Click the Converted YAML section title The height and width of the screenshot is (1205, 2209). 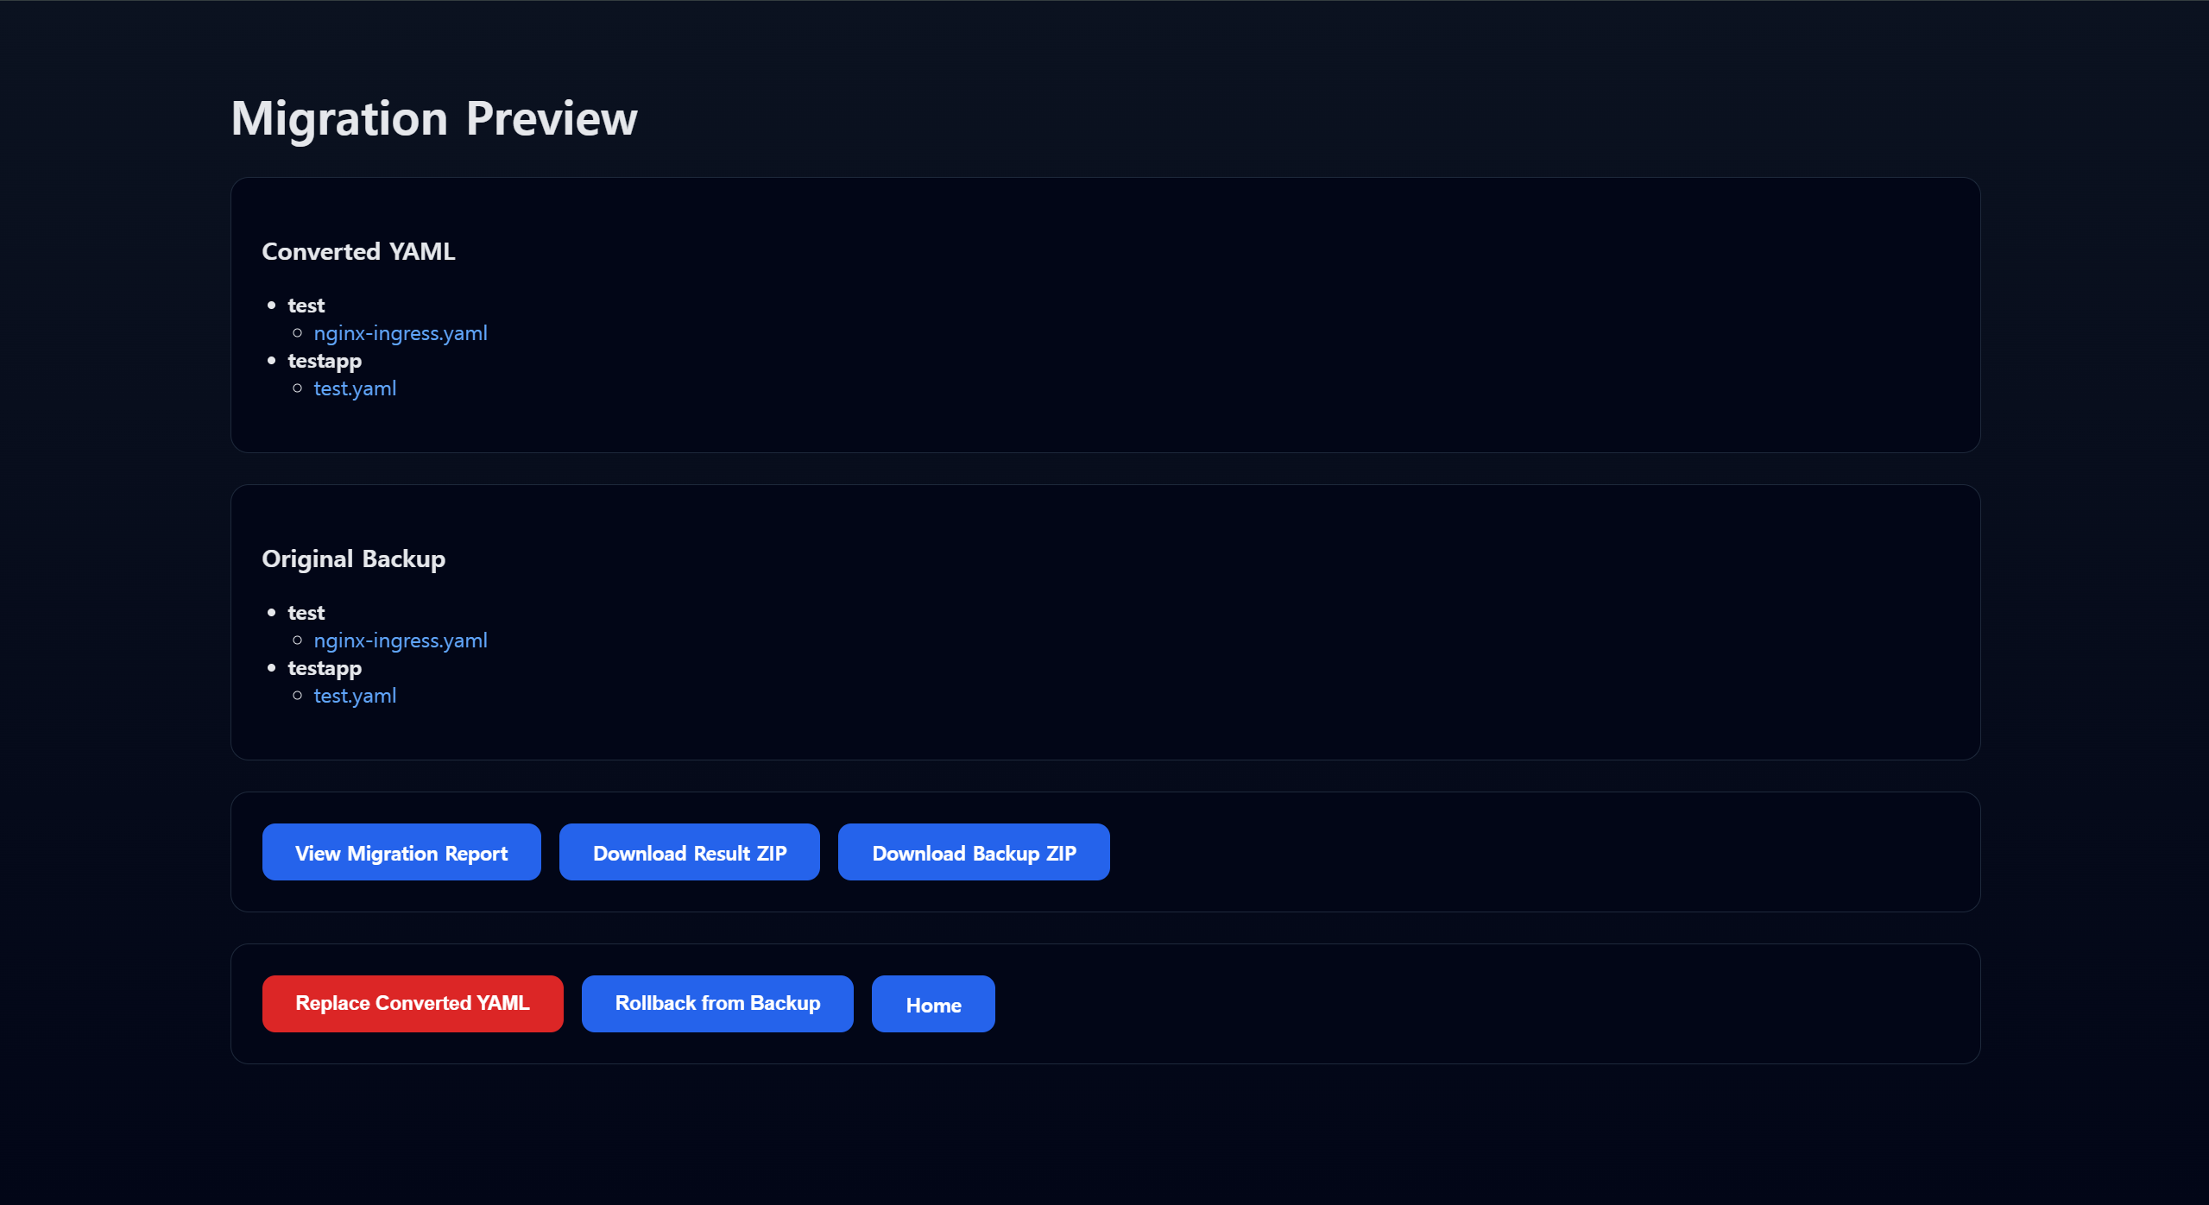pyautogui.click(x=358, y=251)
